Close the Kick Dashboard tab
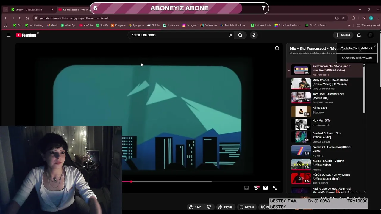 (52, 10)
